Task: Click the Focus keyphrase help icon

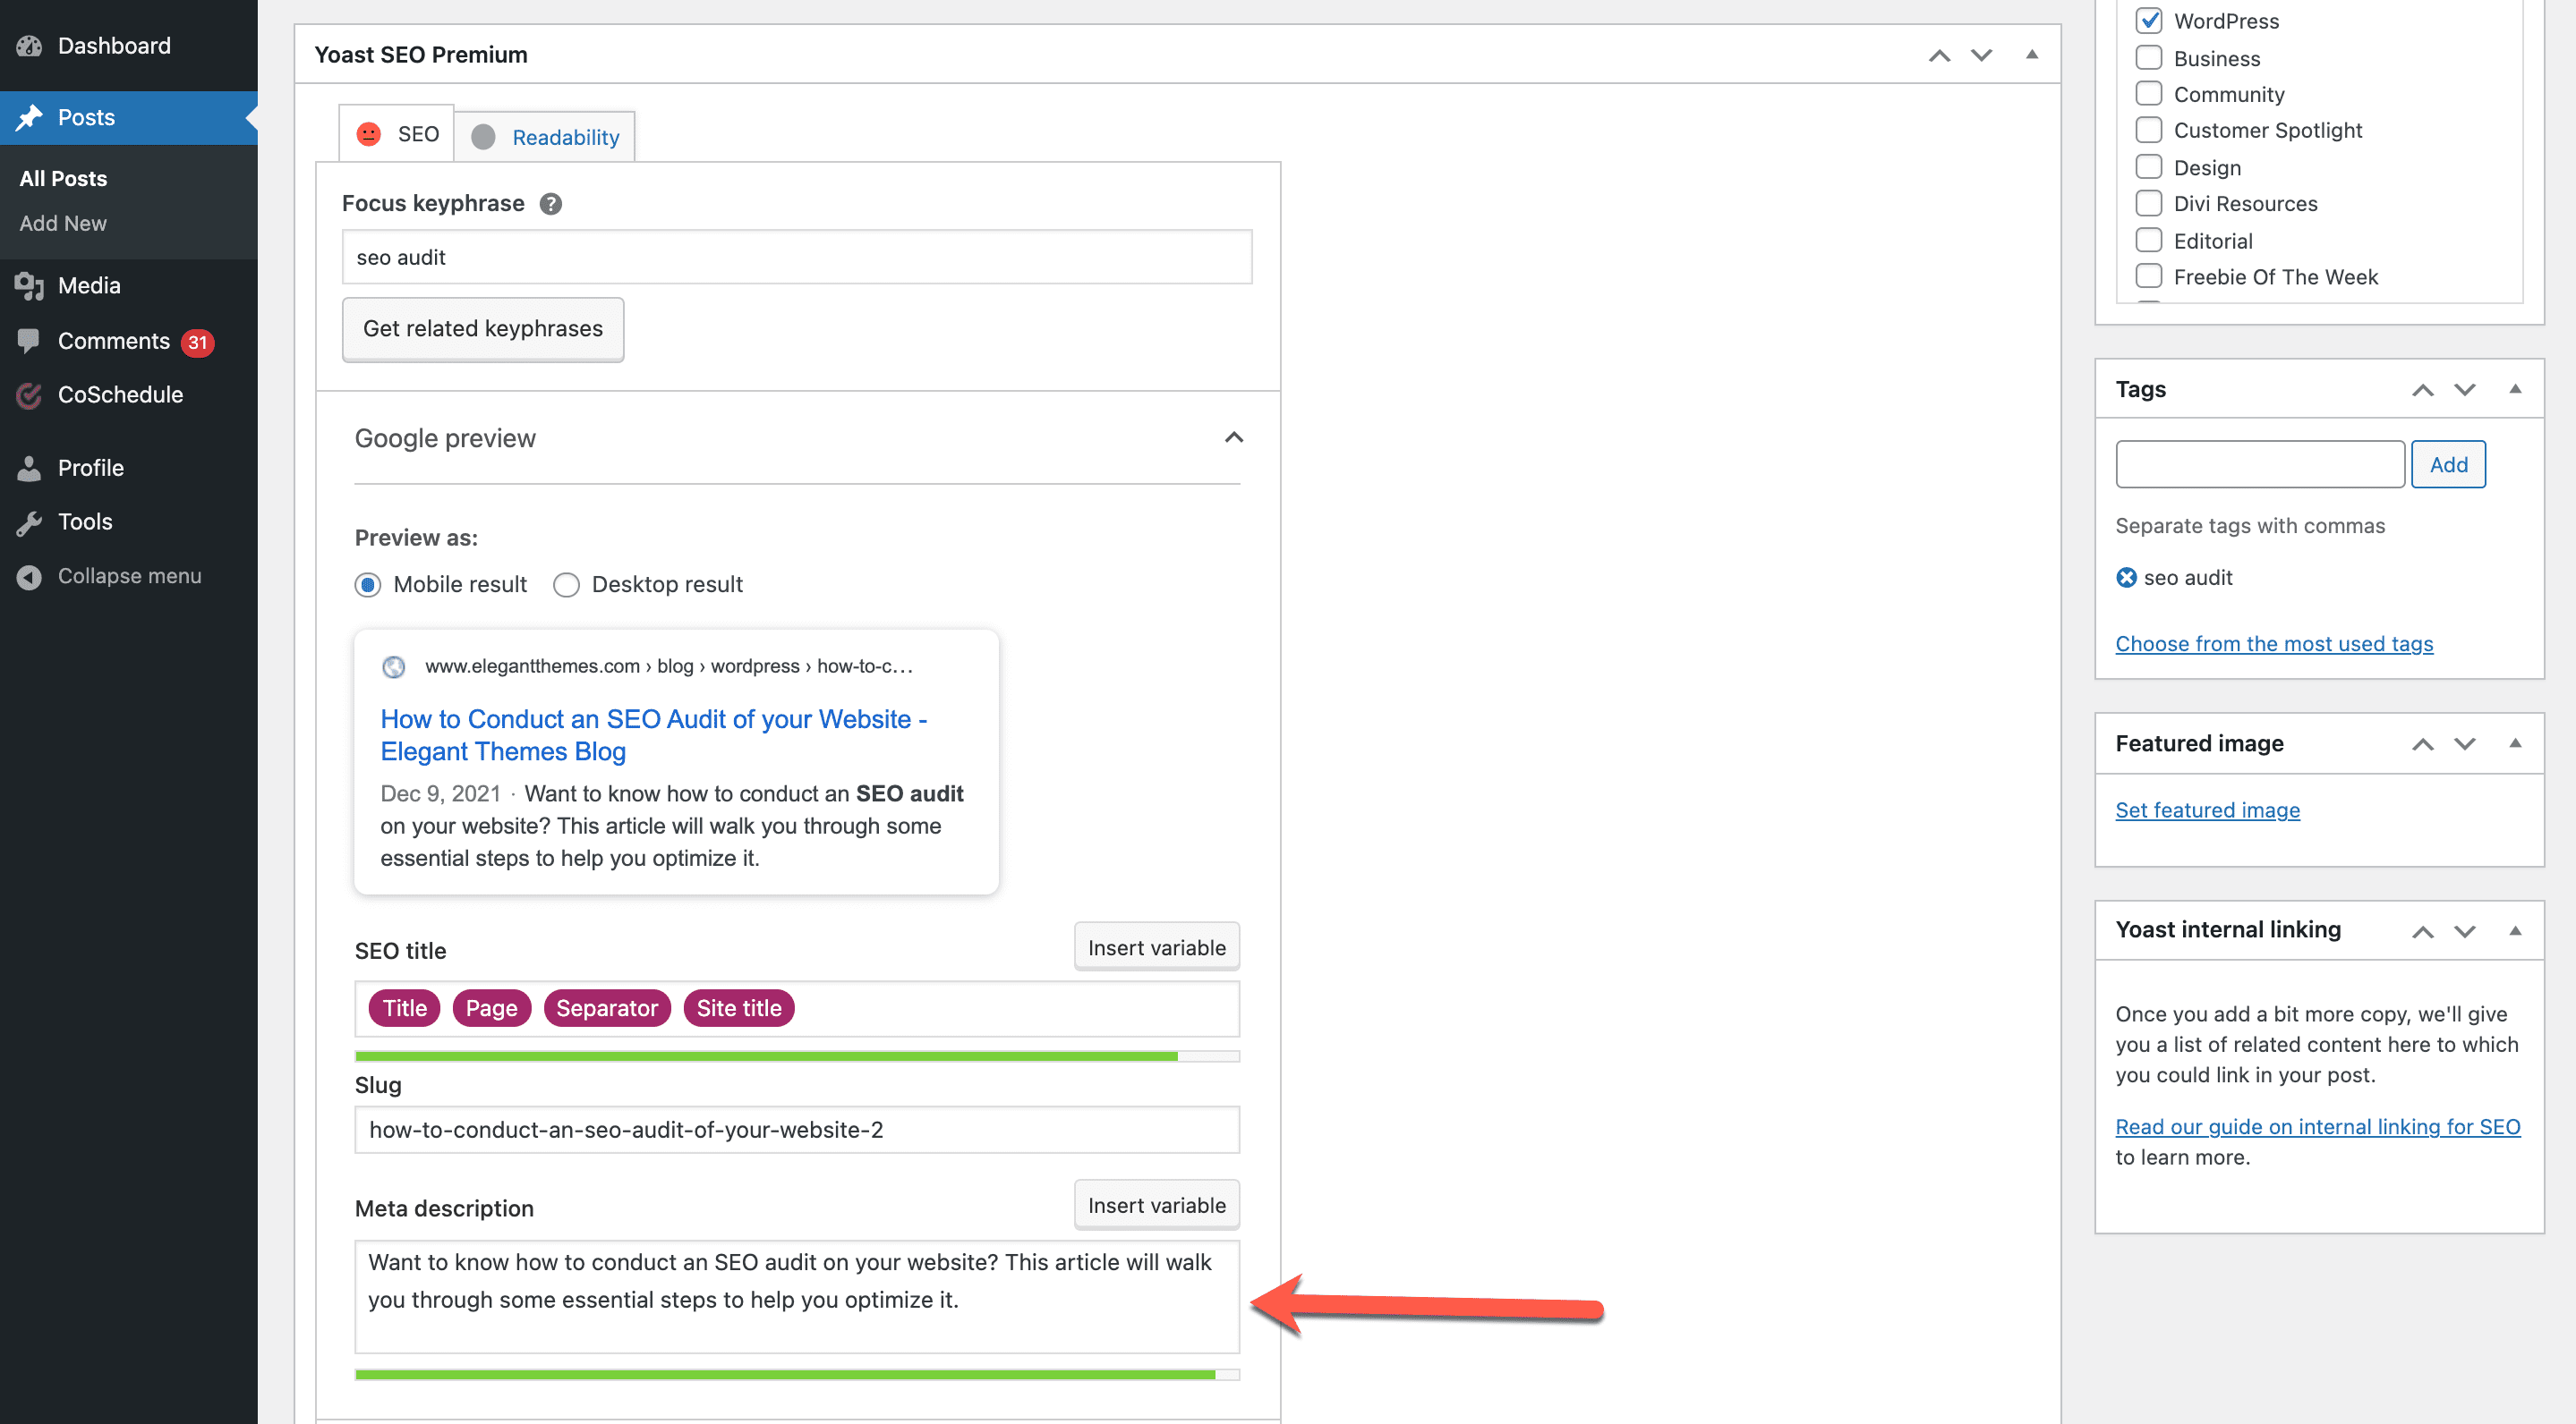Action: 550,204
